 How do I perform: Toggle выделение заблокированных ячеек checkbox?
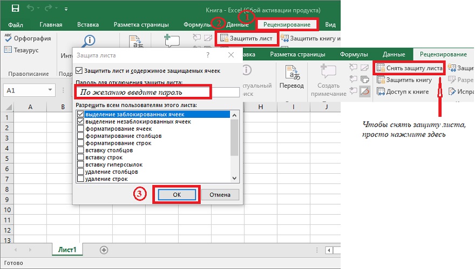(x=80, y=114)
